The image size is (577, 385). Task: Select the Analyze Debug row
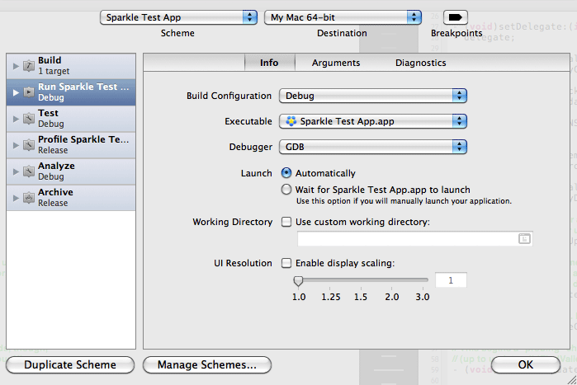click(71, 171)
